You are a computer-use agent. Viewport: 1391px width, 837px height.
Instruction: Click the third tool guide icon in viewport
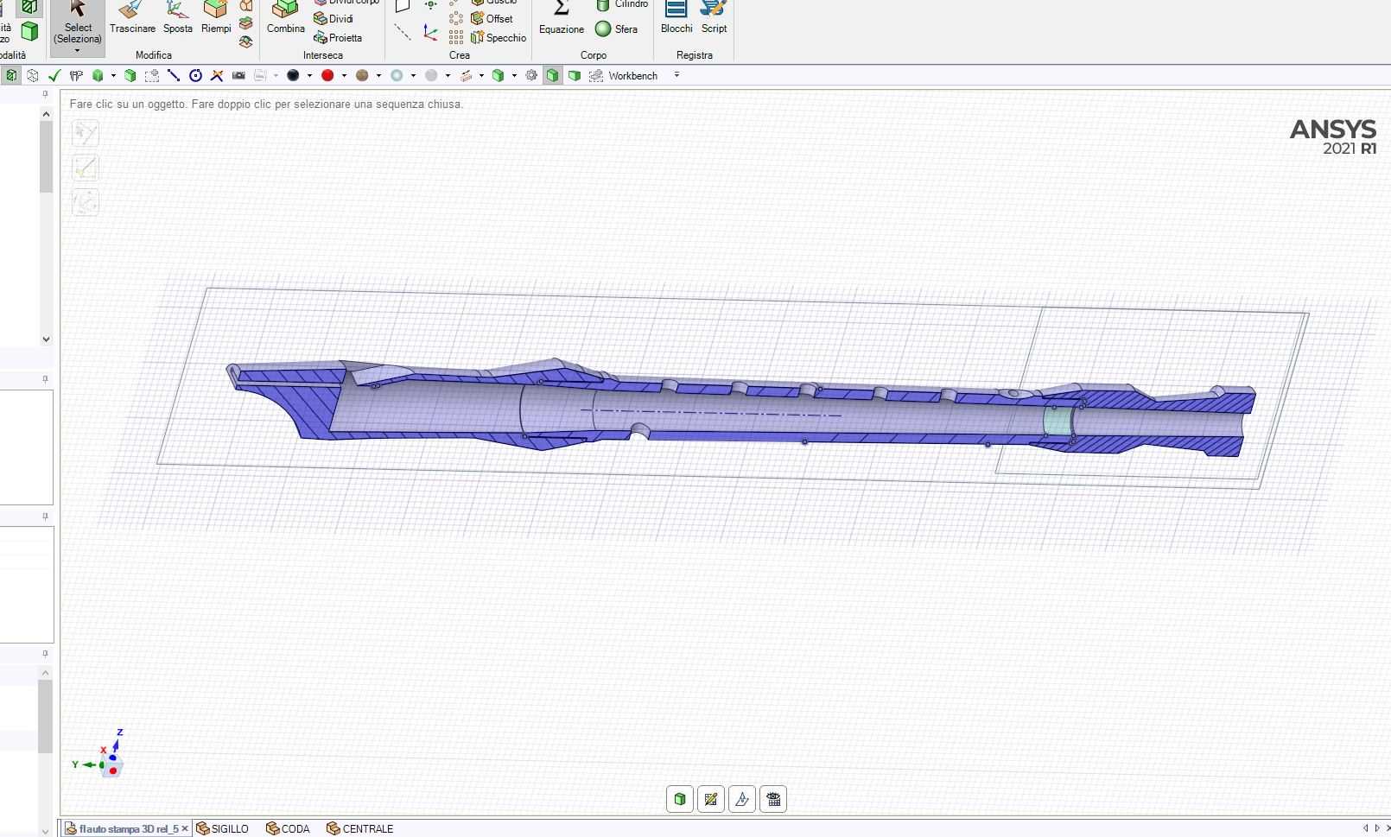(86, 202)
